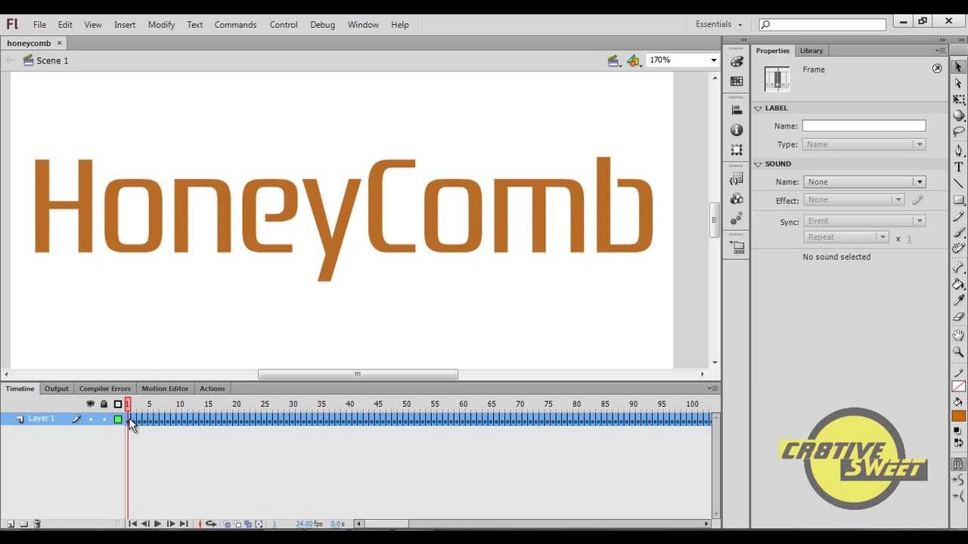
Task: Open the Edit Scene clapperboard icon
Action: [614, 60]
